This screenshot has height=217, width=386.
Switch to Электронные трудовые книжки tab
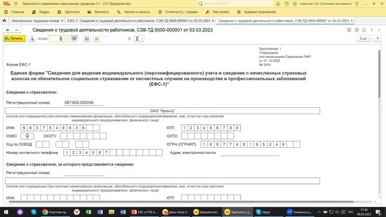pos(35,21)
